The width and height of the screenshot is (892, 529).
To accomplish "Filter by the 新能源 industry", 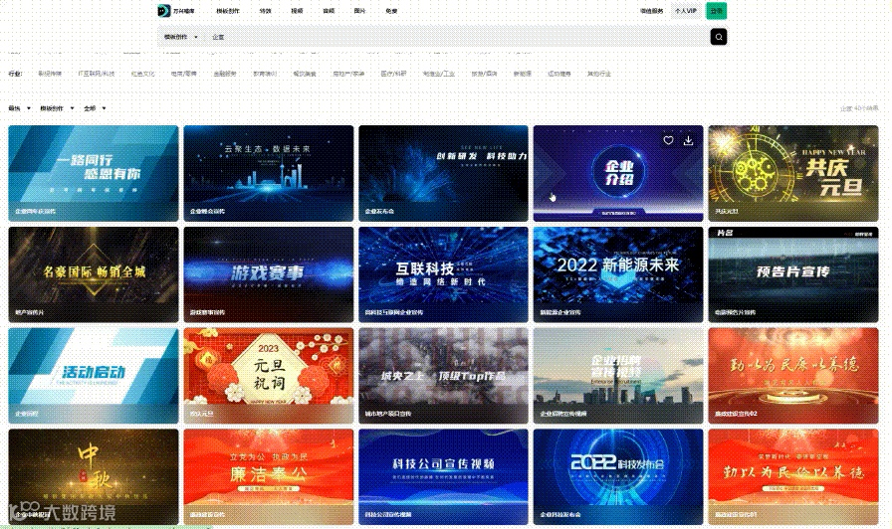I will click(523, 74).
